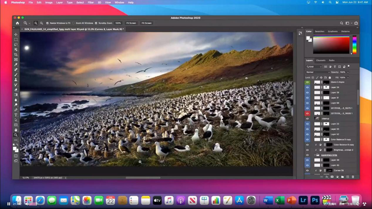This screenshot has height=209, width=372.
Task: Collapse the superahero birds layer group
Action: coord(315,155)
